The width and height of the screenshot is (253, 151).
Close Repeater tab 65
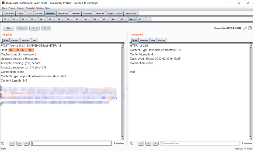point(143,20)
